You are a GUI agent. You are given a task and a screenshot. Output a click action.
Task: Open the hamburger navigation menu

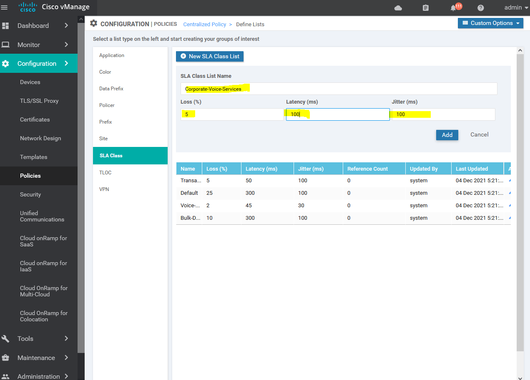pos(4,7)
